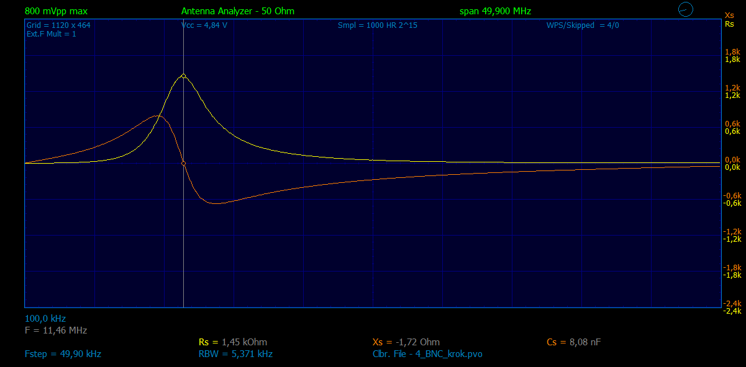The width and height of the screenshot is (746, 367).
Task: Click the yellow Rs axis legend label
Action: pos(729,24)
